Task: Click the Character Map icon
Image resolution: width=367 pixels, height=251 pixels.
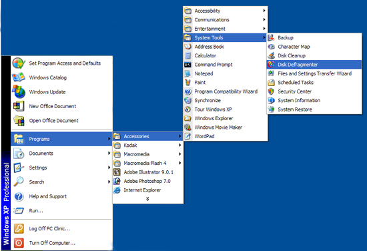Action: pos(271,47)
